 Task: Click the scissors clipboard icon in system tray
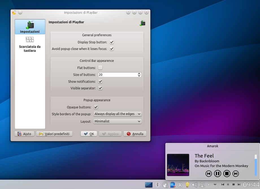click(x=180, y=185)
